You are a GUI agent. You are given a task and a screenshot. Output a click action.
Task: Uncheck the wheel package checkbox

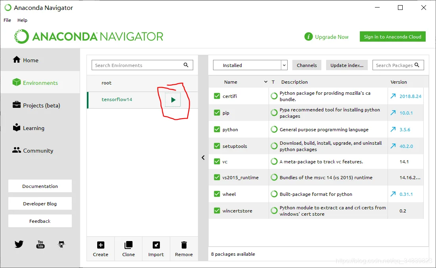tap(217, 194)
